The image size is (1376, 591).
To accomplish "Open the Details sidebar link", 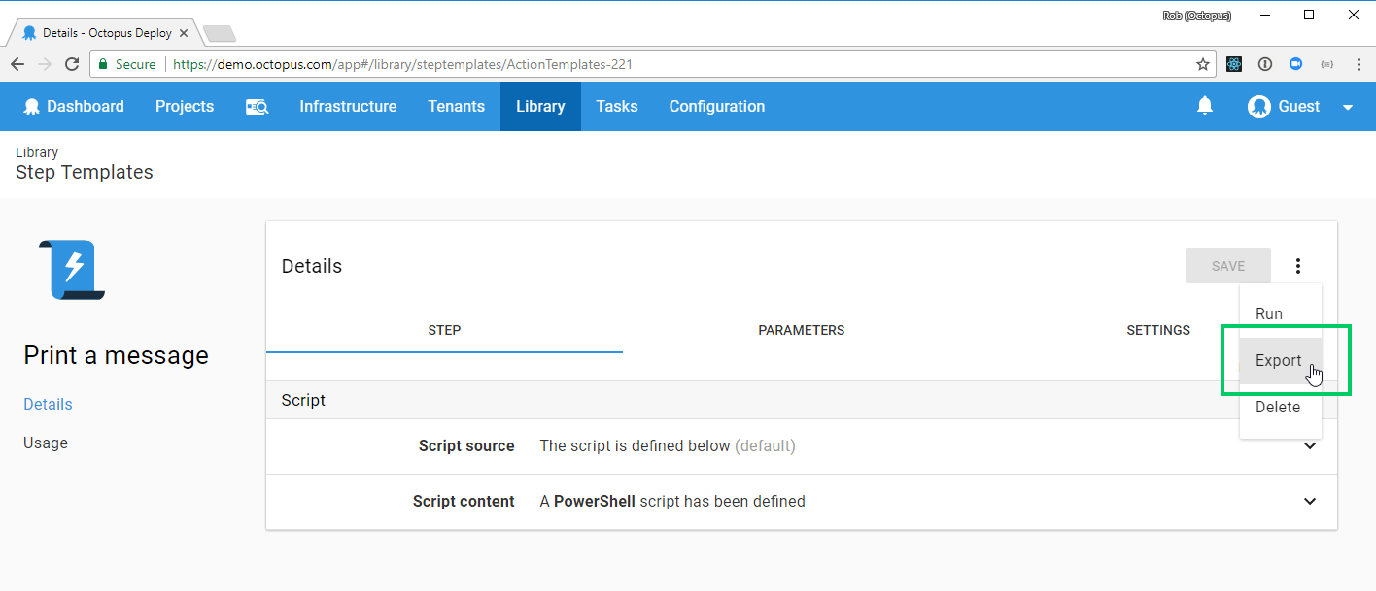I will coord(48,404).
